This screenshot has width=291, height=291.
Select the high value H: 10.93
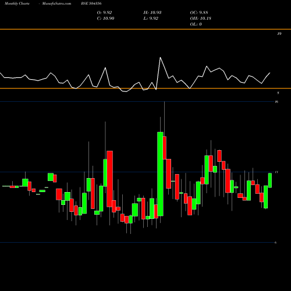(x=152, y=13)
